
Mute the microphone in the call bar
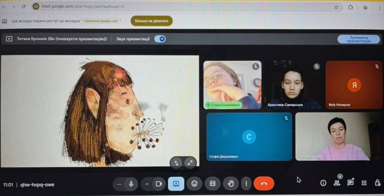click(x=131, y=184)
